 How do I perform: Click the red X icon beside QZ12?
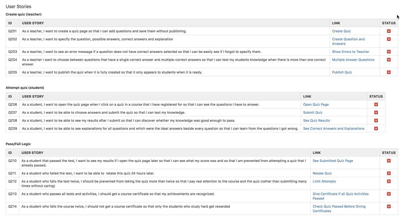[x=389, y=181]
